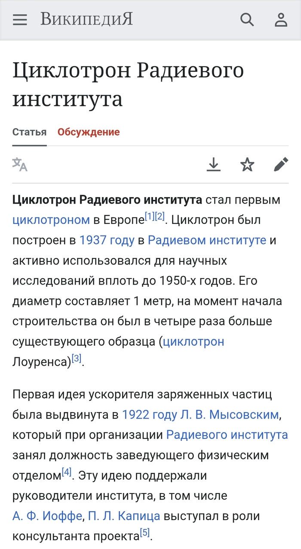Select the Статья tab
Image resolution: width=301 pixels, height=549 pixels.
pyautogui.click(x=29, y=132)
